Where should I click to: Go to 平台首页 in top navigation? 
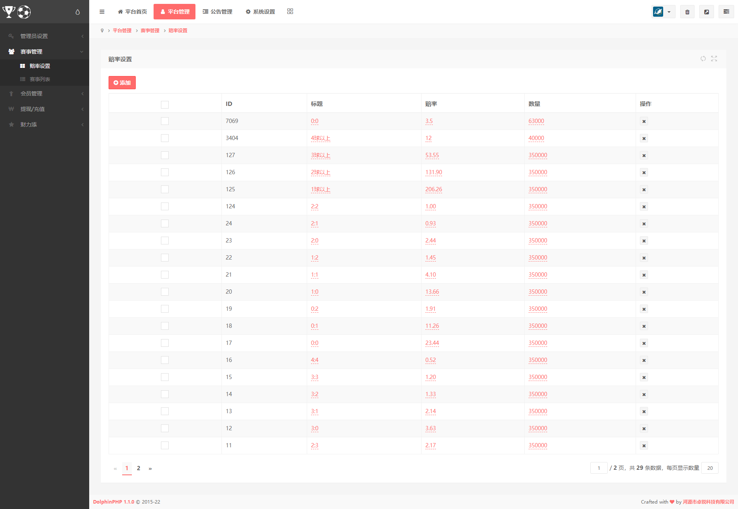pos(132,12)
